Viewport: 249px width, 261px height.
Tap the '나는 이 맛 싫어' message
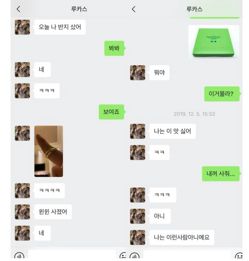172,131
